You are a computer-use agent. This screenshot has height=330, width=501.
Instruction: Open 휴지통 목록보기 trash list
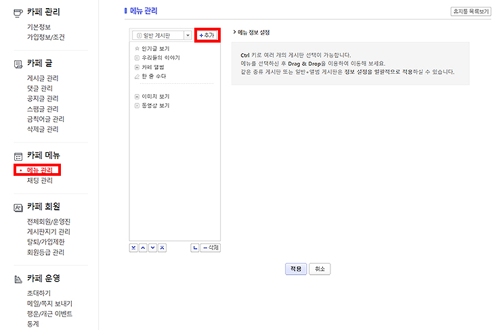click(x=471, y=11)
